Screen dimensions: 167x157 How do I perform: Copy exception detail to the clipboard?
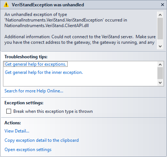[x=42, y=140]
